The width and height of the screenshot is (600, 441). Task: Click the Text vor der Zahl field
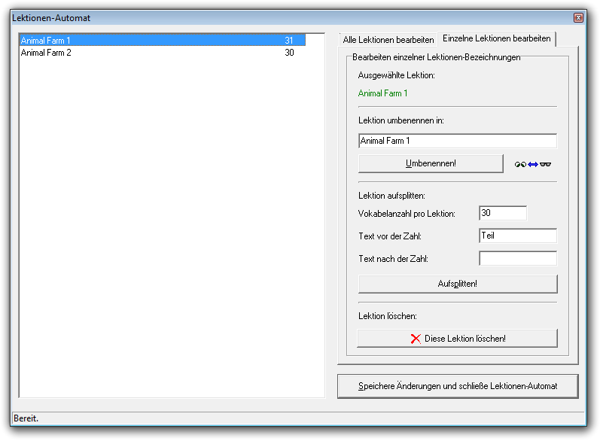pyautogui.click(x=517, y=236)
